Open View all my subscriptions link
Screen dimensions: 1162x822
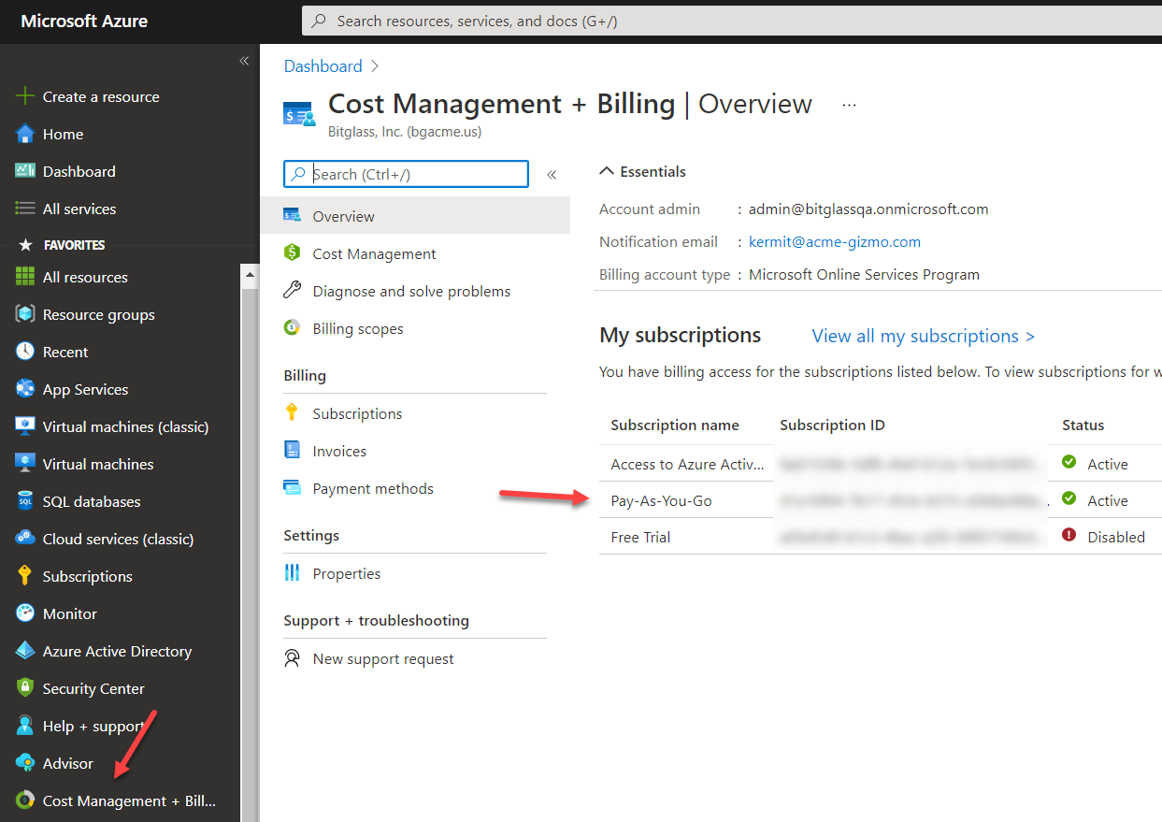[924, 336]
